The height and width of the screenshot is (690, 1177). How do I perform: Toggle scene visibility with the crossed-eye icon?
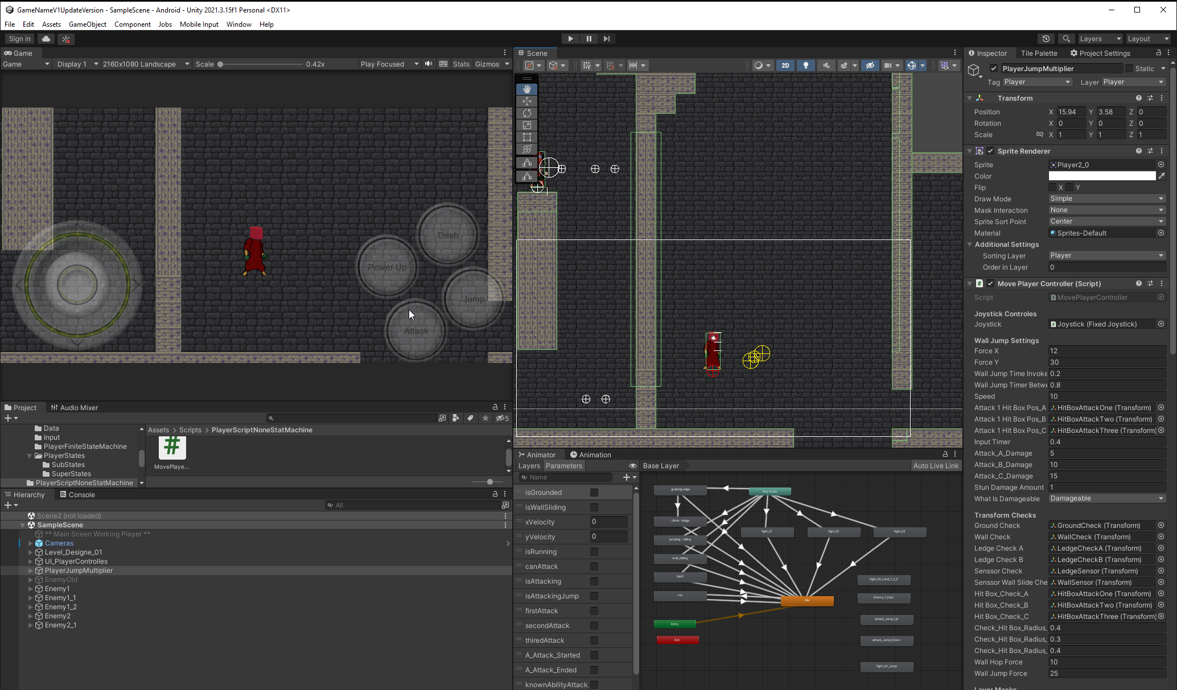[x=870, y=65]
